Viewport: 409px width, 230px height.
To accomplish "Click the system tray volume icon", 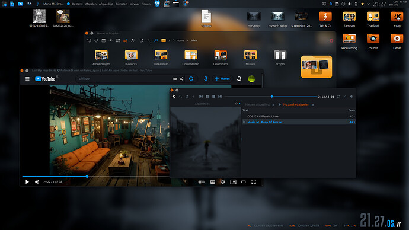I will click(350, 4).
